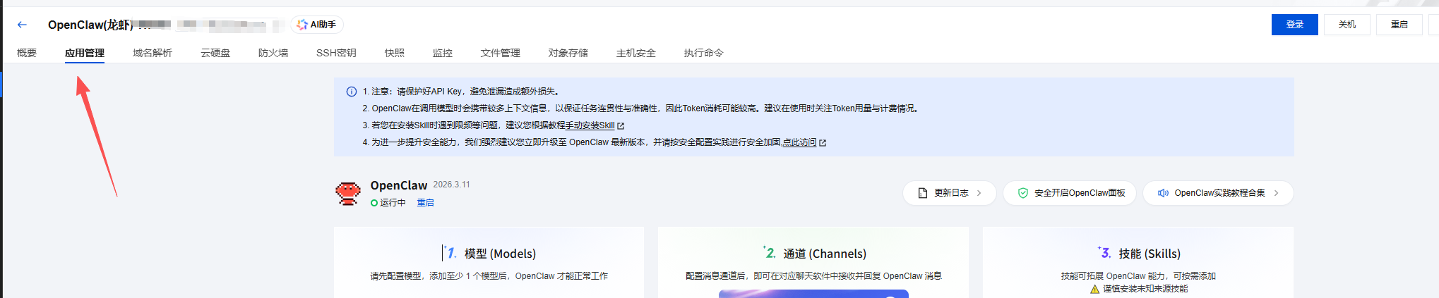Click the 通道 (Channels) heading

[x=825, y=254]
